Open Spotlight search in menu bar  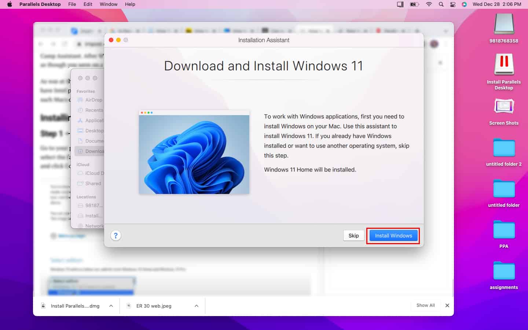point(441,4)
